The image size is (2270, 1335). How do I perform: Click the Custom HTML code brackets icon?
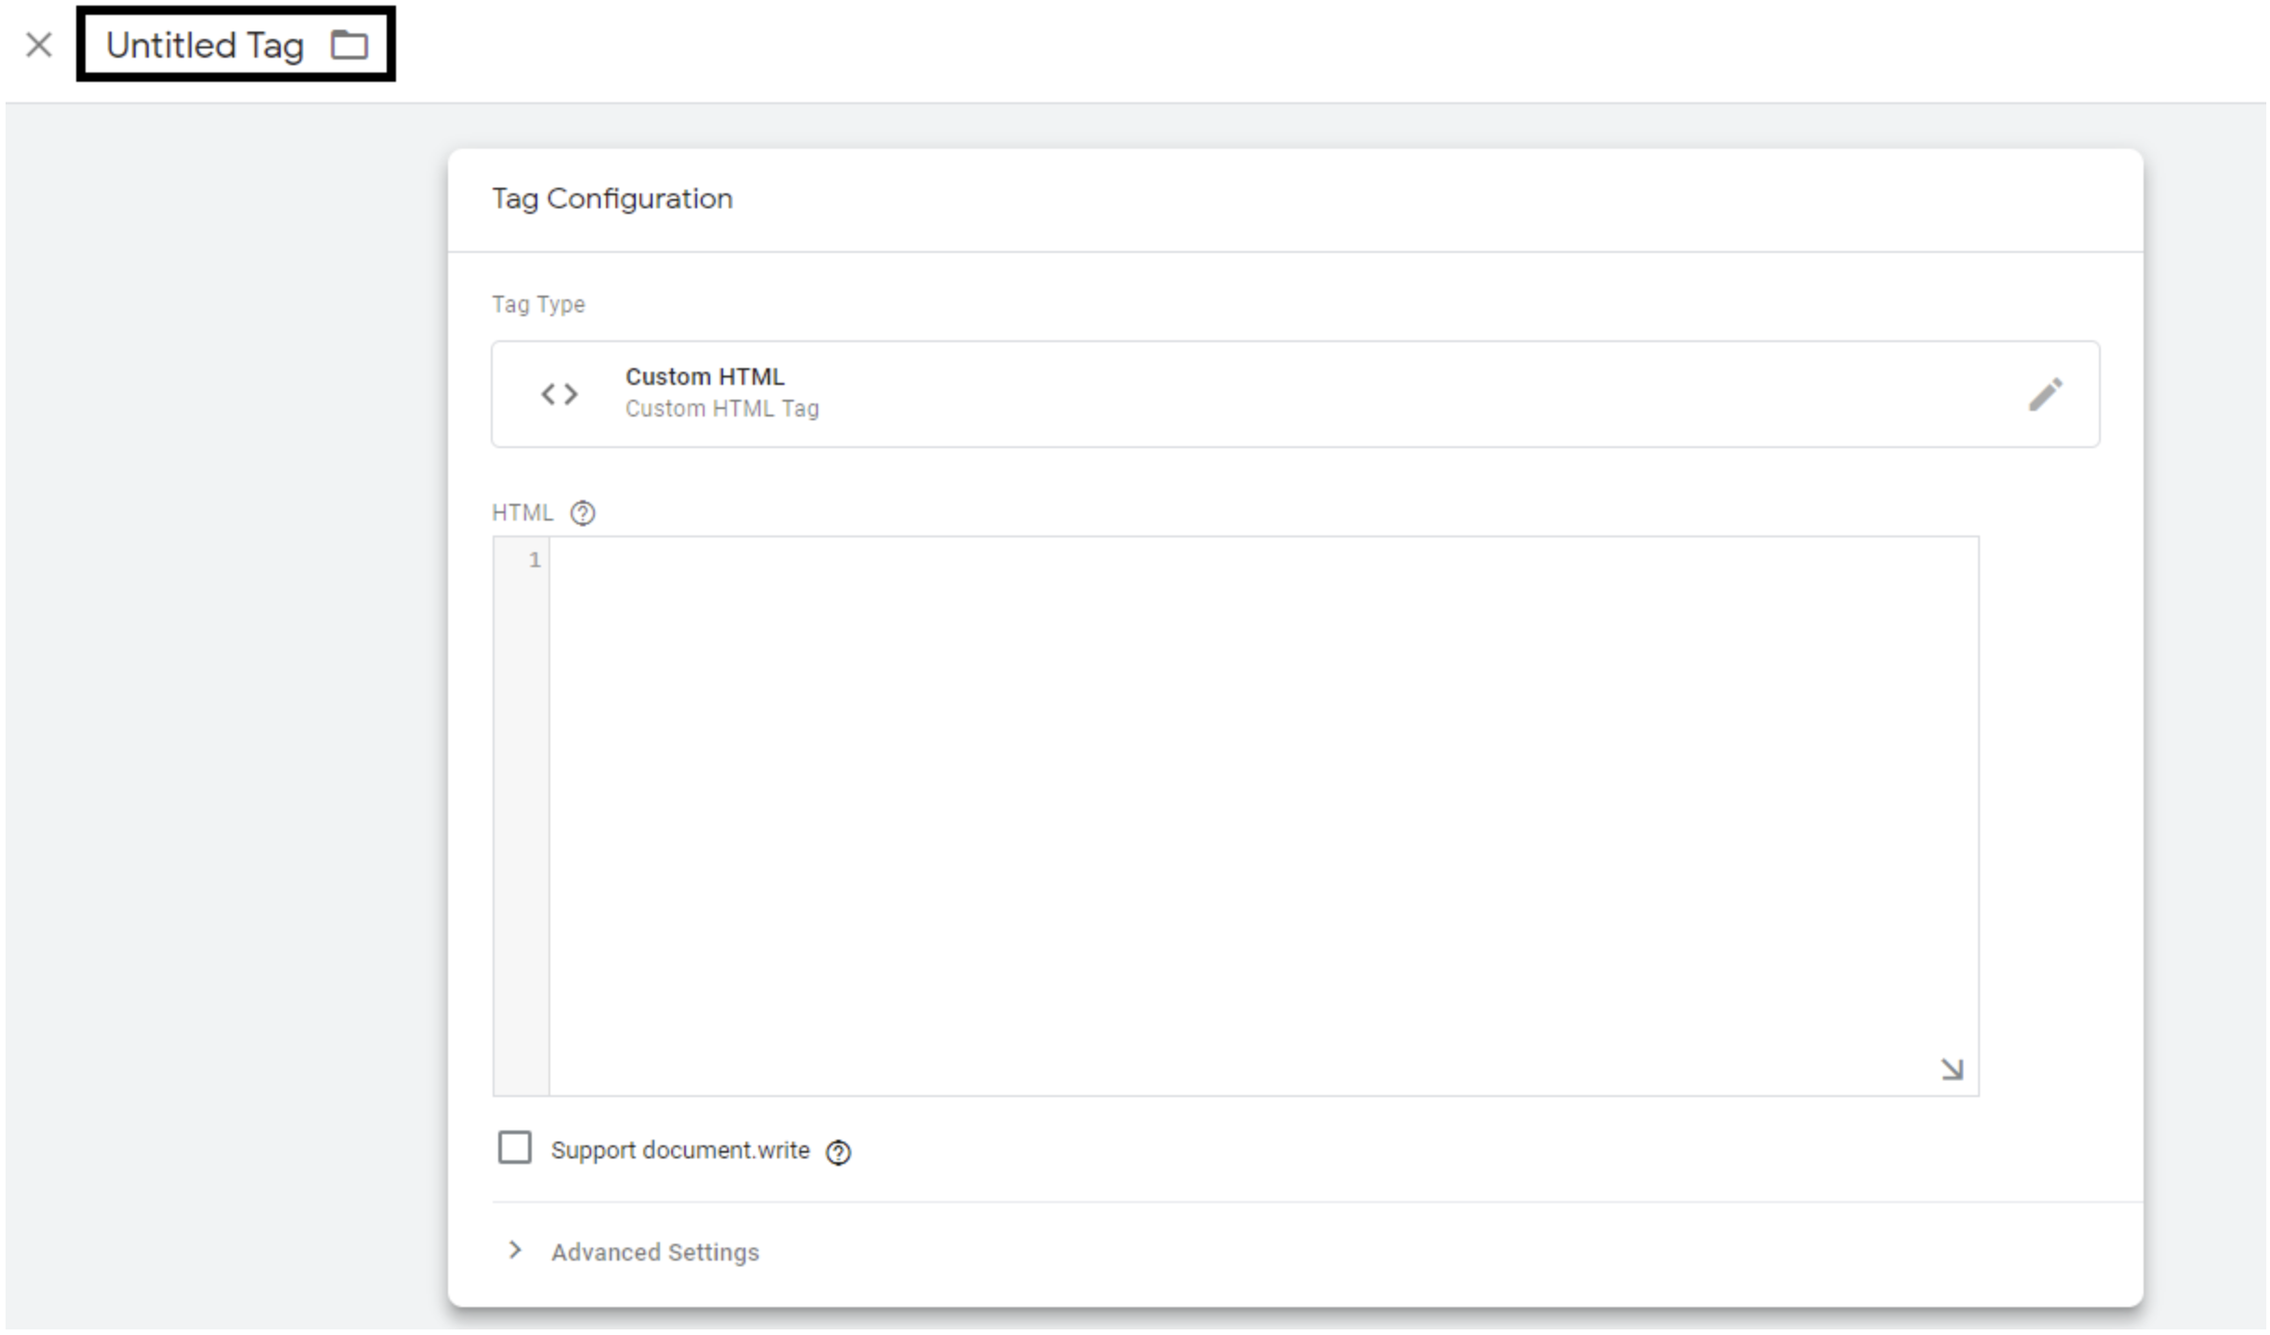560,394
